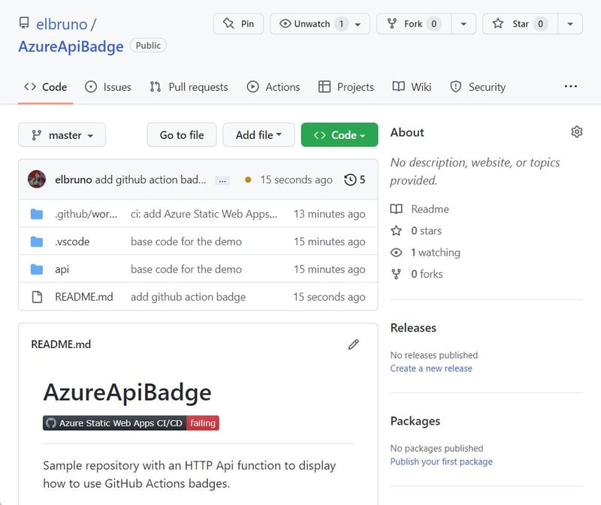Click the yellow pending status dot

coord(248,179)
